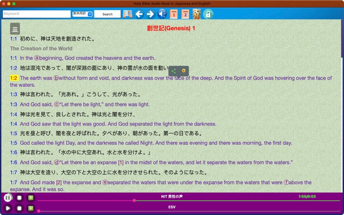Focus the Keyword search field
Screen dimensions: 344x215
pyautogui.click(x=37, y=14)
